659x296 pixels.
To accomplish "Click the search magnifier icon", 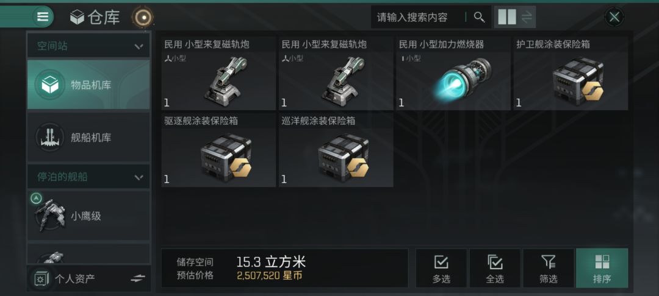I will point(479,17).
